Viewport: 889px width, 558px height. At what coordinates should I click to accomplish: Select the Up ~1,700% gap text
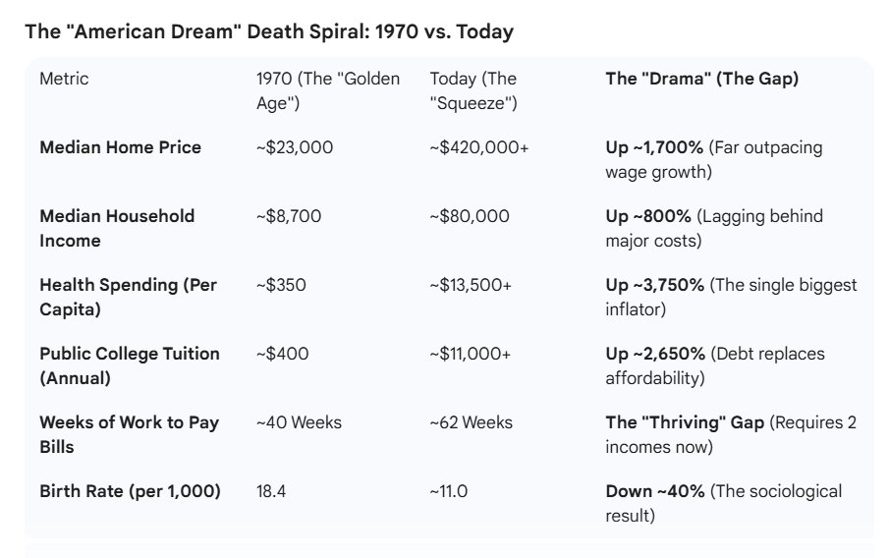654,147
